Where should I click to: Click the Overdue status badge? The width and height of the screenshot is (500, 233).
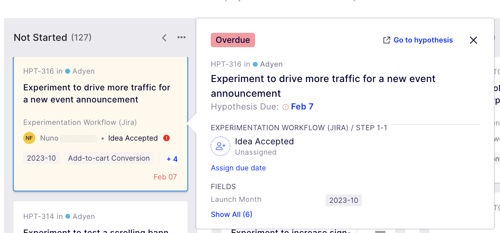pyautogui.click(x=233, y=40)
